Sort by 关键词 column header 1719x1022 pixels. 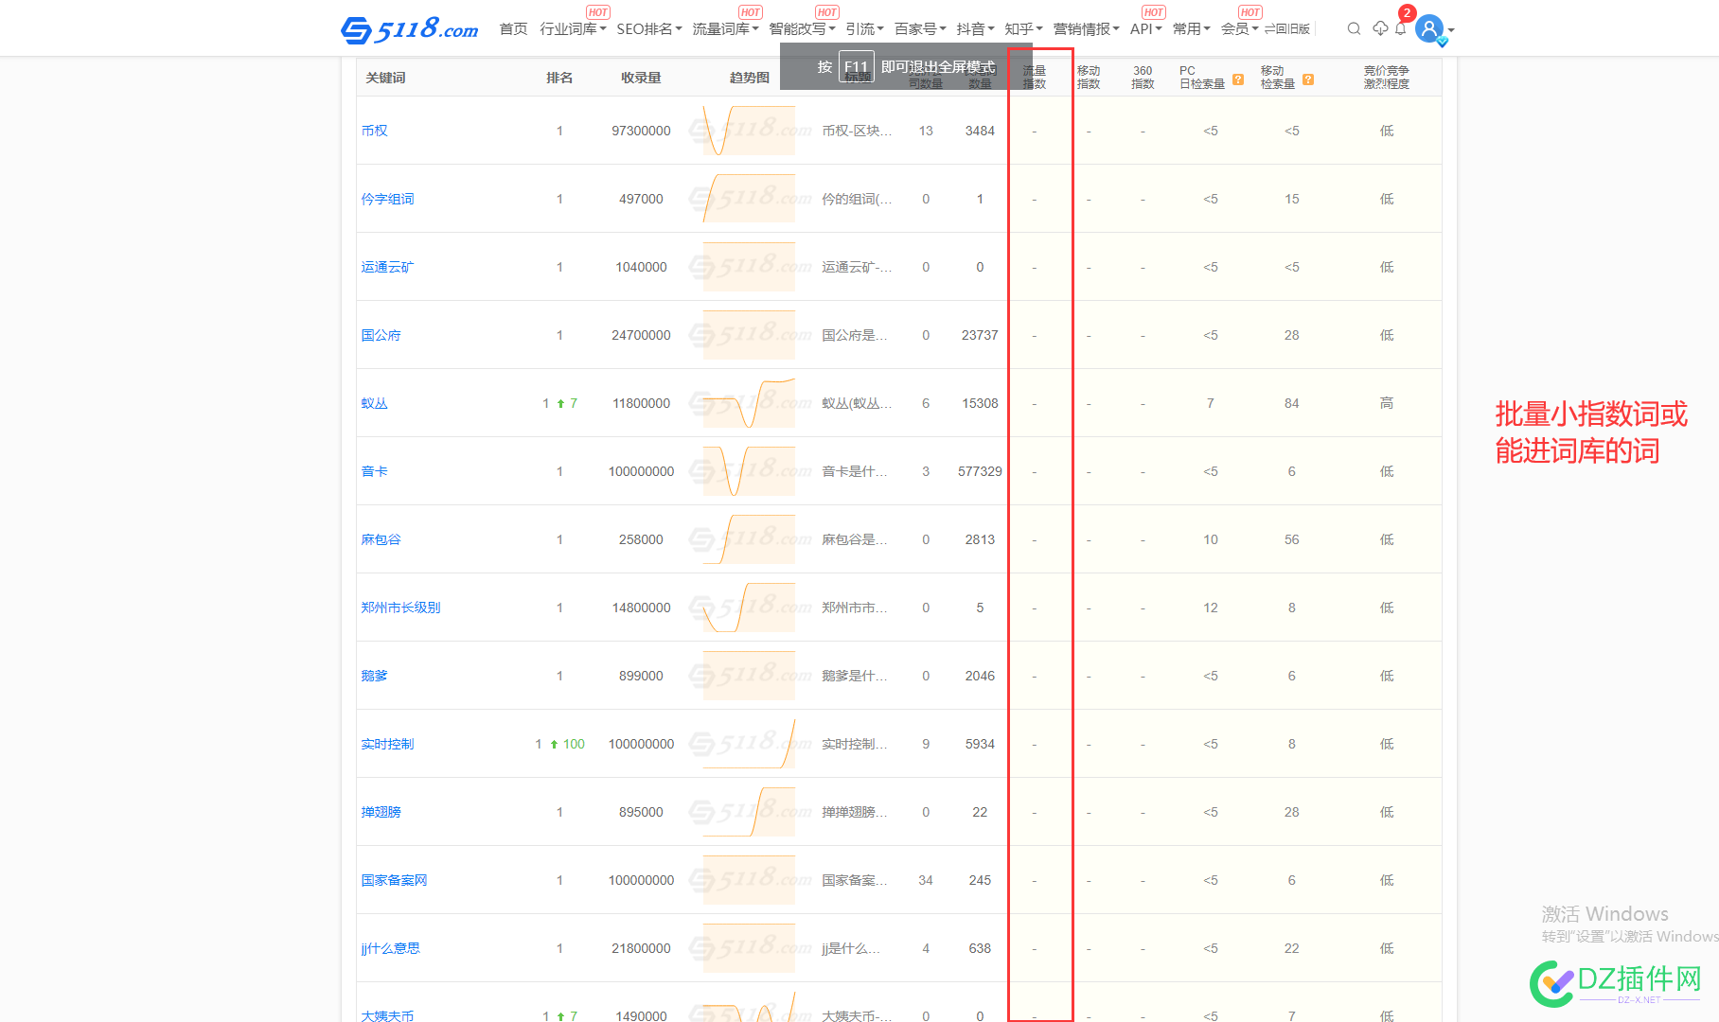point(385,78)
